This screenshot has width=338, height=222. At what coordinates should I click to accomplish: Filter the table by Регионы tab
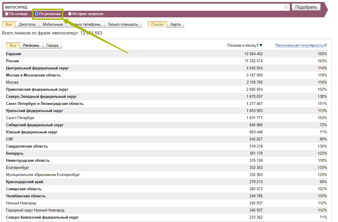(x=31, y=45)
